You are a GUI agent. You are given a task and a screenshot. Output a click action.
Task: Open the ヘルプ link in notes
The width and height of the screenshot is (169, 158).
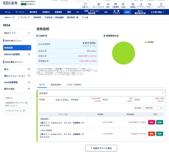click(x=64, y=74)
